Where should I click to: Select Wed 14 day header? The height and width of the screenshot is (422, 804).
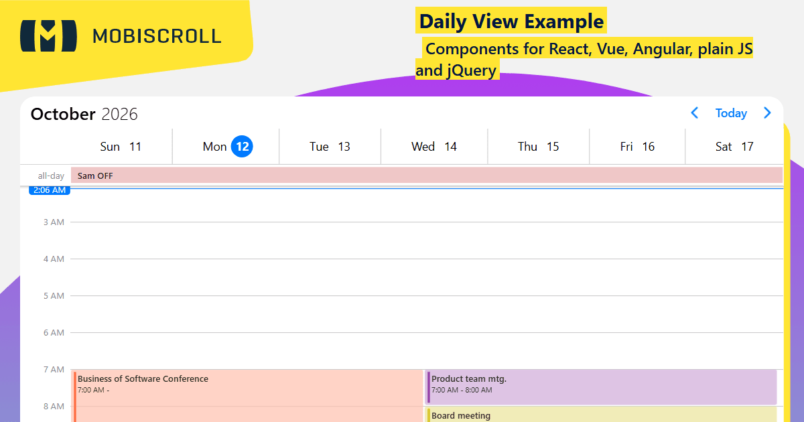[x=434, y=147]
